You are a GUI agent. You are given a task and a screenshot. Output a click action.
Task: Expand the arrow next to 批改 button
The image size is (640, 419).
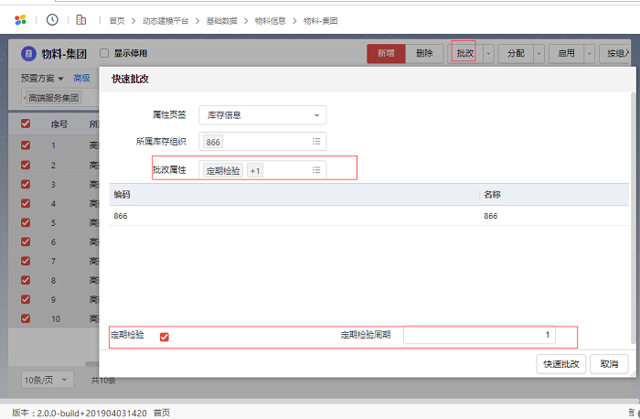pos(488,53)
